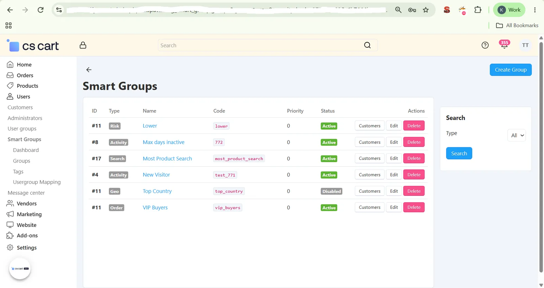544x288 pixels.
Task: Edit the Top Country group
Action: click(x=394, y=191)
